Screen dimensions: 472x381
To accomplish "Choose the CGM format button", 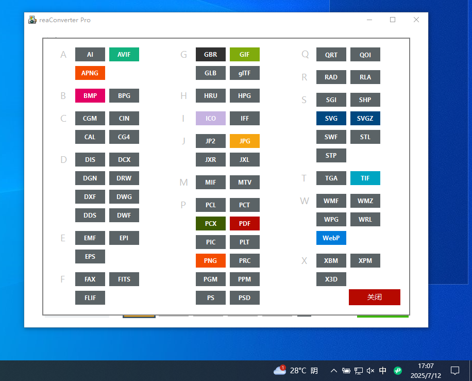I will pos(90,119).
